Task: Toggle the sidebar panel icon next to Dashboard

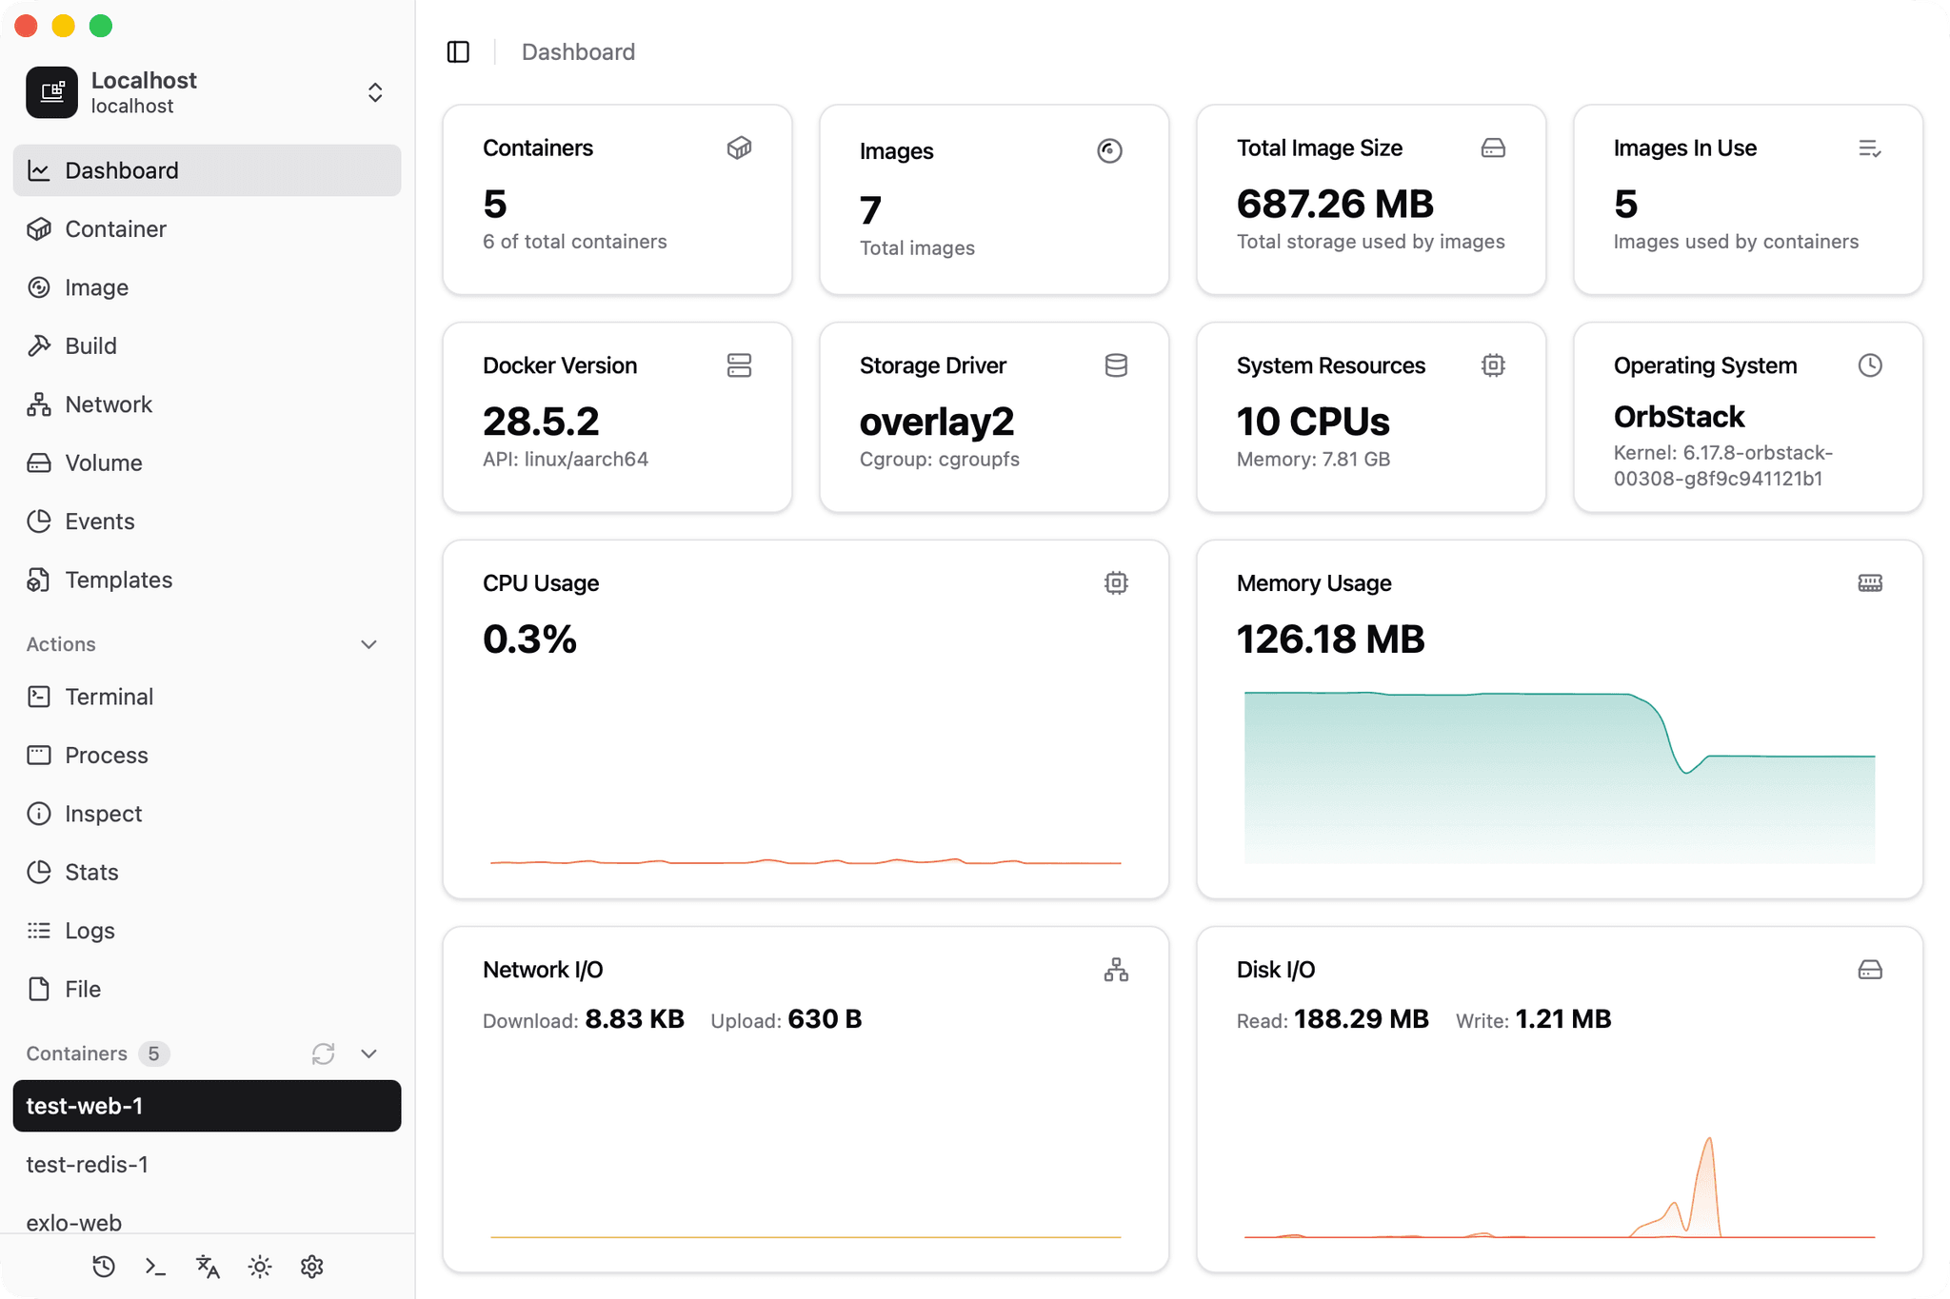Action: 458,51
